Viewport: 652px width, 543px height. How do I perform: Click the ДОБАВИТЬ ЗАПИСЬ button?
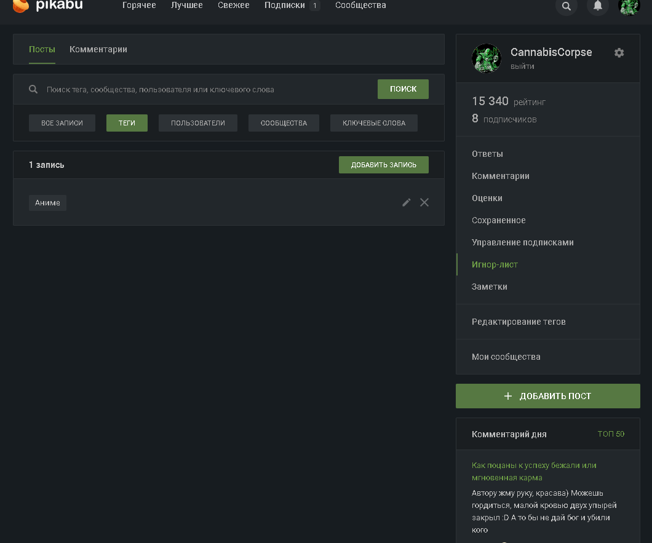(383, 165)
